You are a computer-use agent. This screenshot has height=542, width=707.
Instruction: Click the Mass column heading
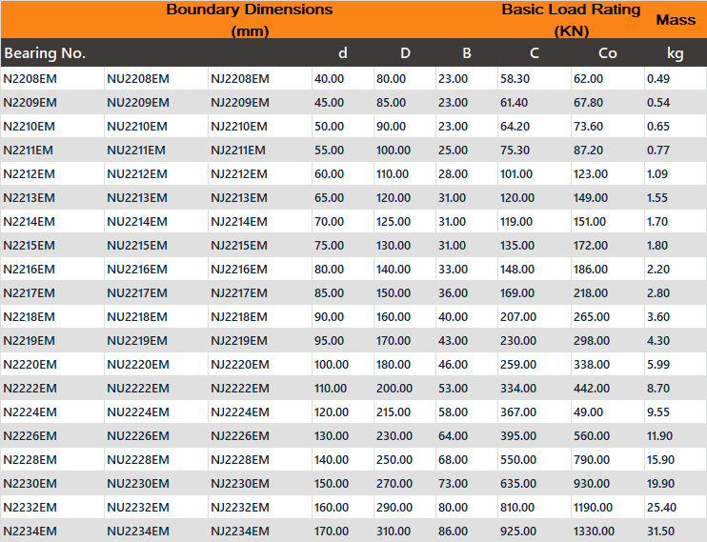click(676, 20)
